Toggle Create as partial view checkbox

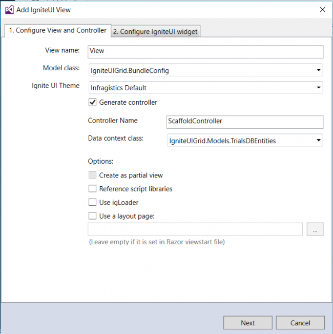(93, 175)
